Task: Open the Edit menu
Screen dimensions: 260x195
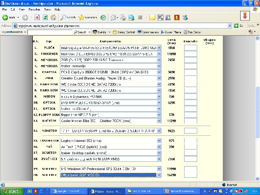Action: tap(13, 9)
